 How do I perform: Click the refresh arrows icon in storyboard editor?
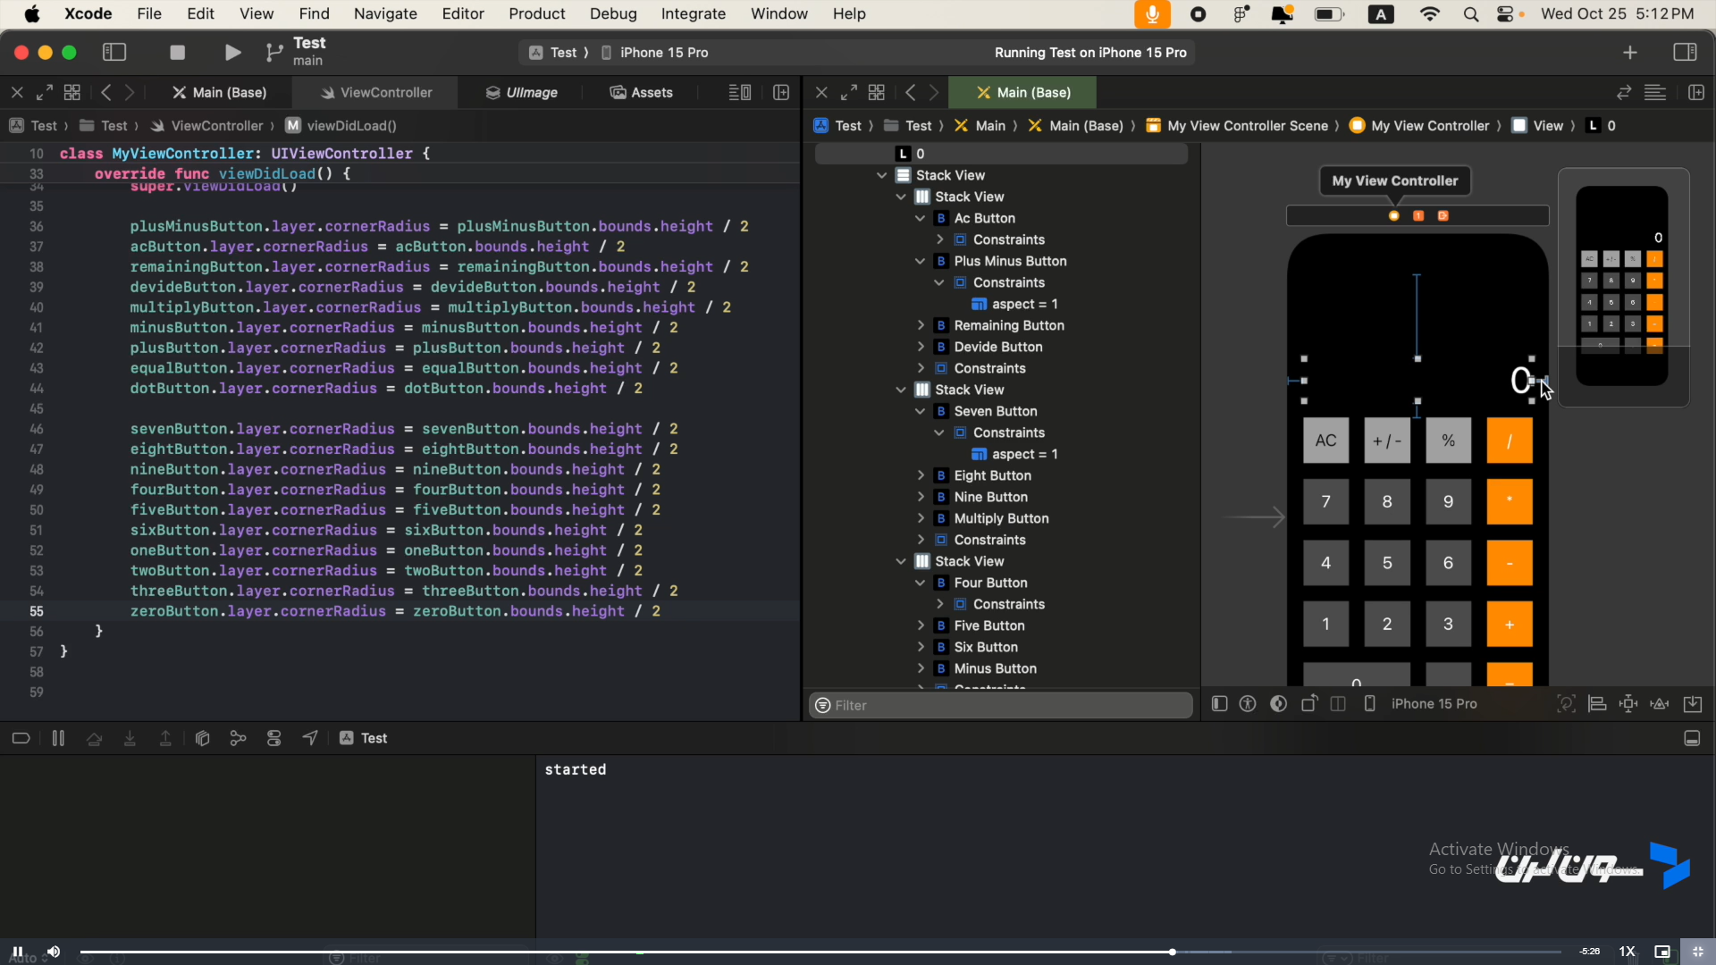(x=1624, y=92)
